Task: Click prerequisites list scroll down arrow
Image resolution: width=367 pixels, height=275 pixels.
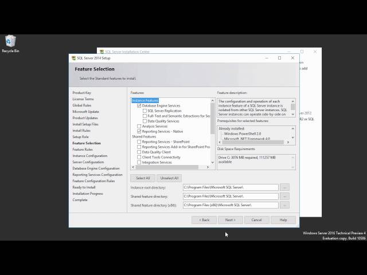Action: click(x=293, y=137)
